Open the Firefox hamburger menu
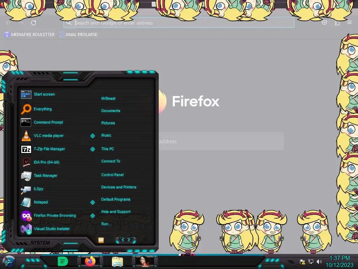Viewport: 358px width, 269px height. (x=350, y=22)
